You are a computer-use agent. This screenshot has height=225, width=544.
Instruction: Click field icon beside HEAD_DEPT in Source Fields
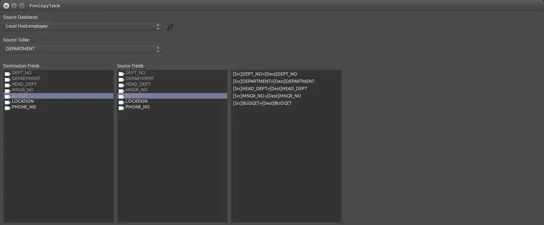122,85
